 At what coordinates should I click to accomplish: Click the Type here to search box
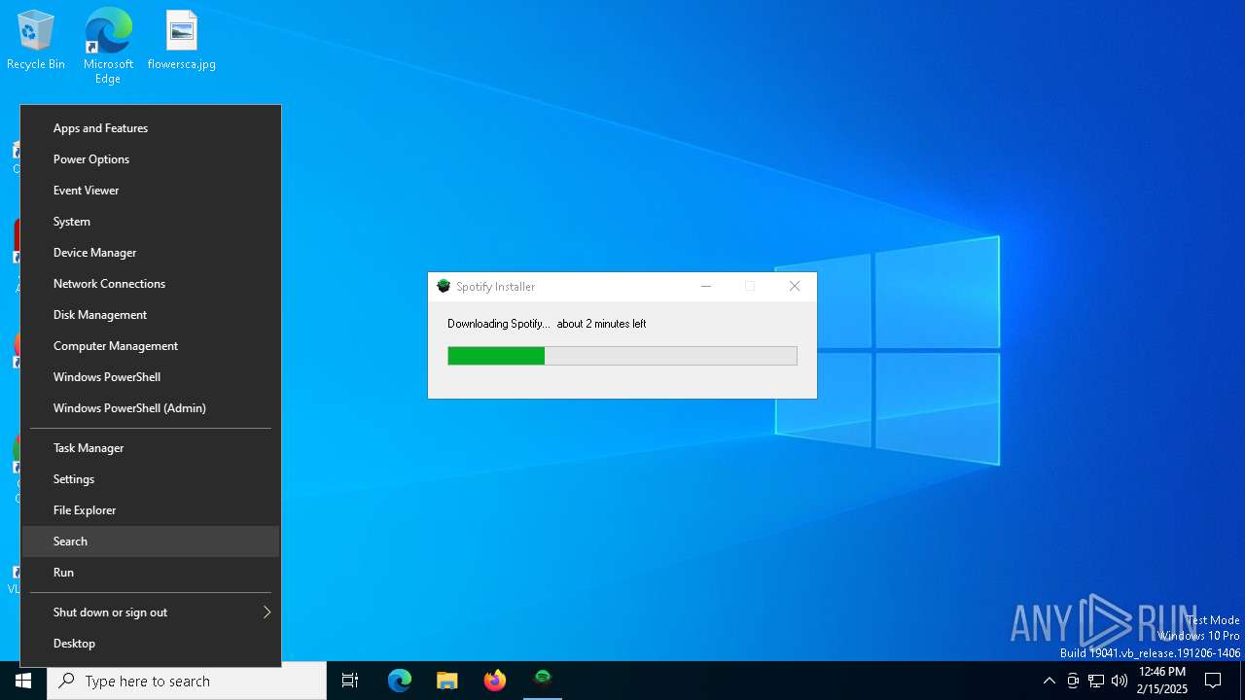pyautogui.click(x=187, y=681)
